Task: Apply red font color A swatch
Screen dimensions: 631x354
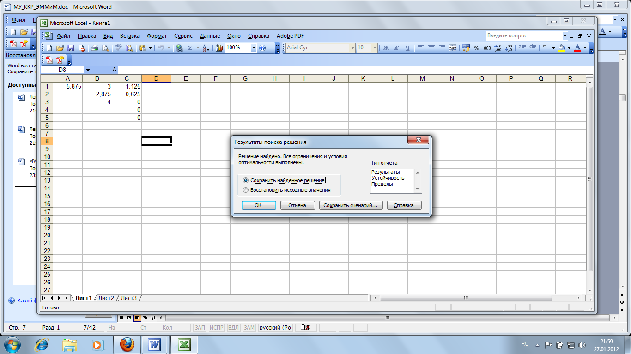Action: [x=577, y=48]
